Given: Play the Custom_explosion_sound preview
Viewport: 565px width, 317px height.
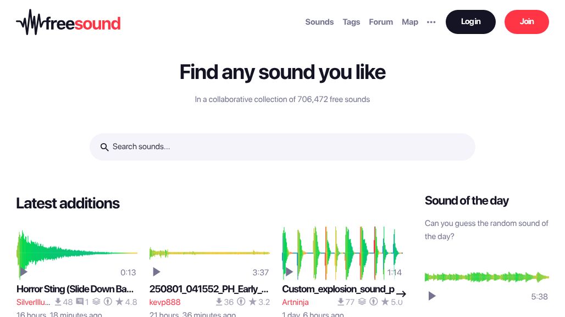Looking at the screenshot, I should click(x=289, y=272).
